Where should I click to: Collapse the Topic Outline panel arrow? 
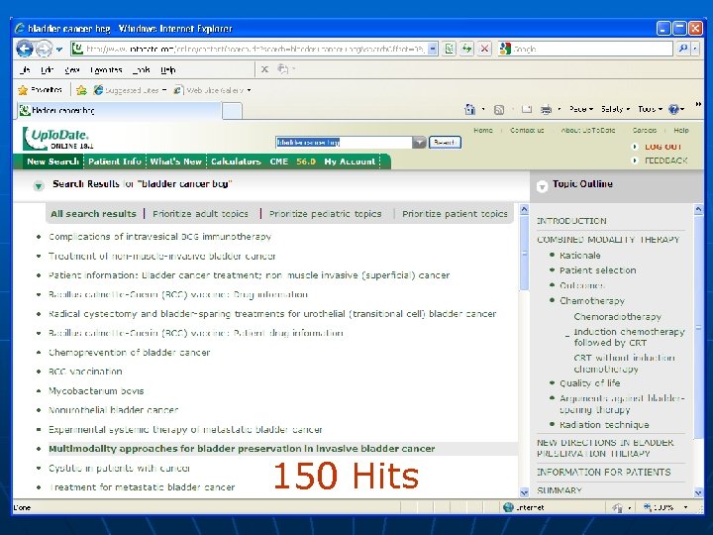click(x=542, y=185)
